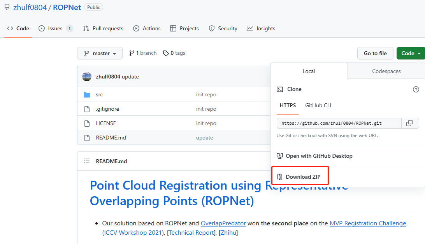Open the LICENSE file
This screenshot has height=244, width=425.
106,123
